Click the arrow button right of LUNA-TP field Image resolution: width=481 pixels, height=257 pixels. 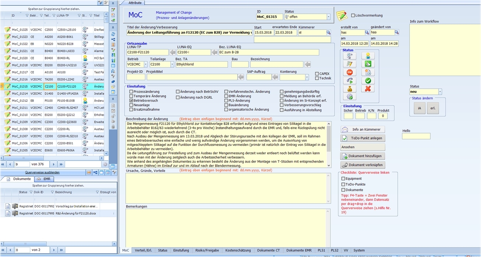click(173, 53)
